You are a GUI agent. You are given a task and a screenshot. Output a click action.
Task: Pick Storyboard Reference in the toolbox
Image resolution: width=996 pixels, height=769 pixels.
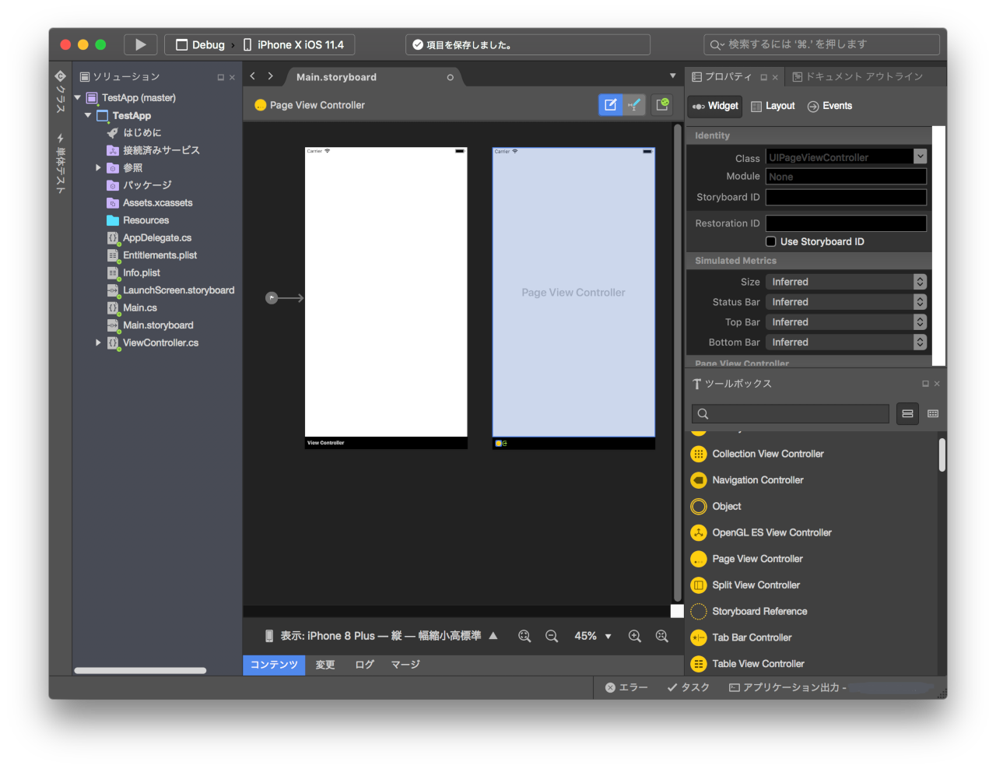tap(749, 612)
